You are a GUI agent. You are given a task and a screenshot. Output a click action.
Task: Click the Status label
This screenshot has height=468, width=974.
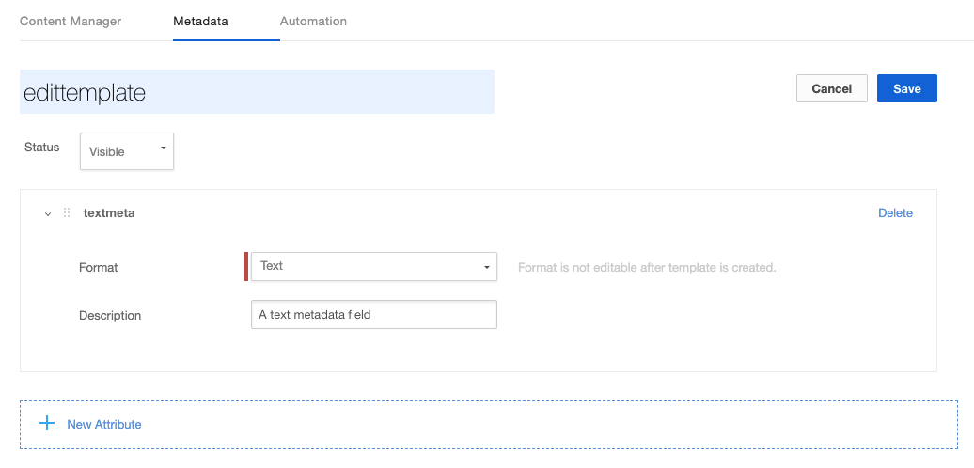[41, 148]
